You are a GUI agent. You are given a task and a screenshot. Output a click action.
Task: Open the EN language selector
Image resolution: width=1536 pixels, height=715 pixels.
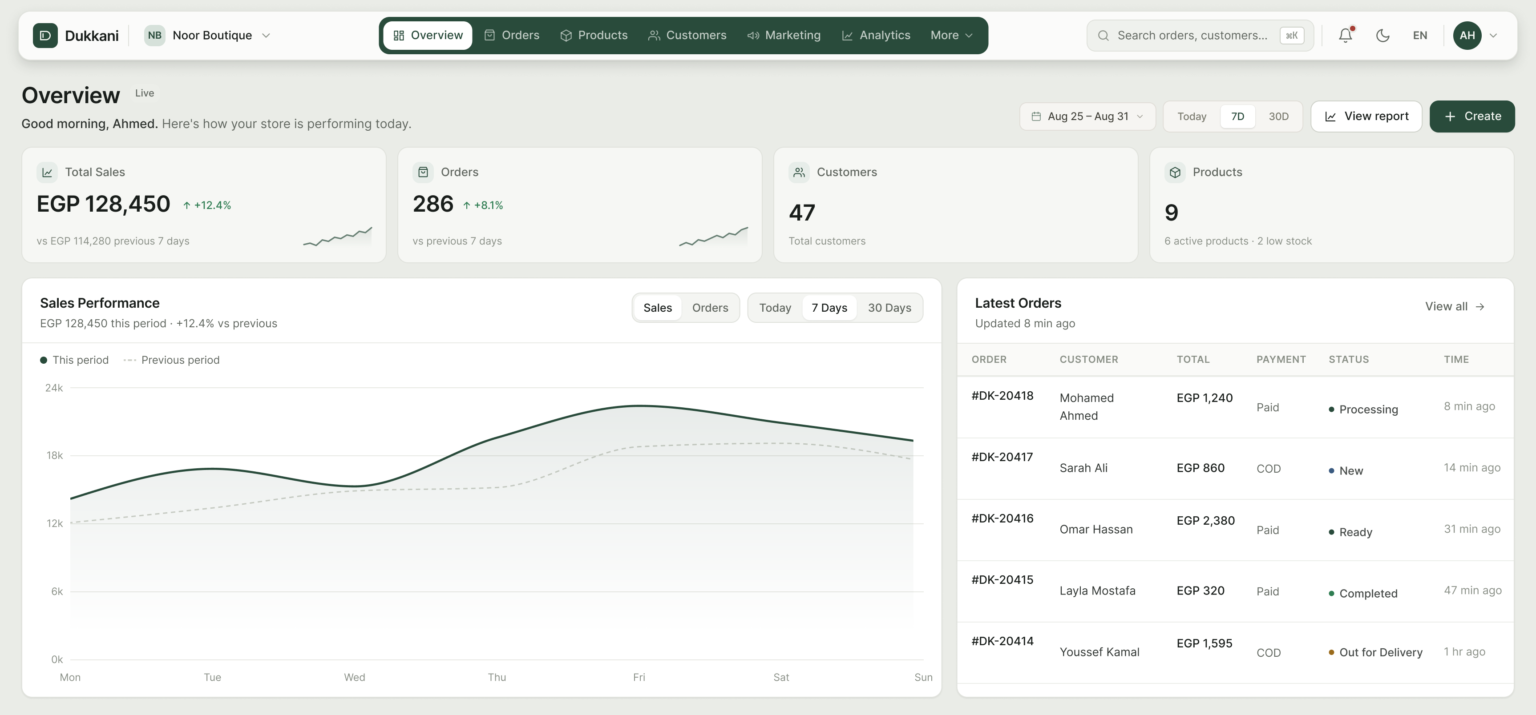pyautogui.click(x=1420, y=36)
